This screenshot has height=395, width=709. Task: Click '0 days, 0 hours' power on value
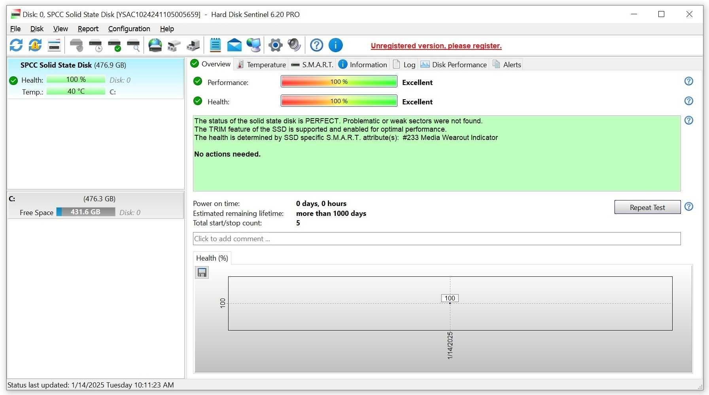click(321, 204)
